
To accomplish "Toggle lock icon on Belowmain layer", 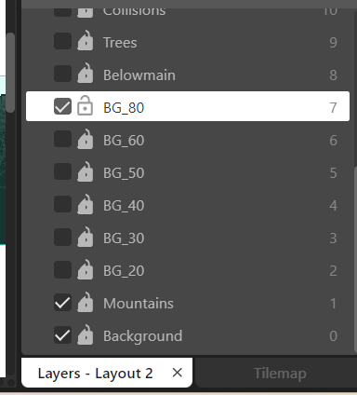I will pos(85,74).
